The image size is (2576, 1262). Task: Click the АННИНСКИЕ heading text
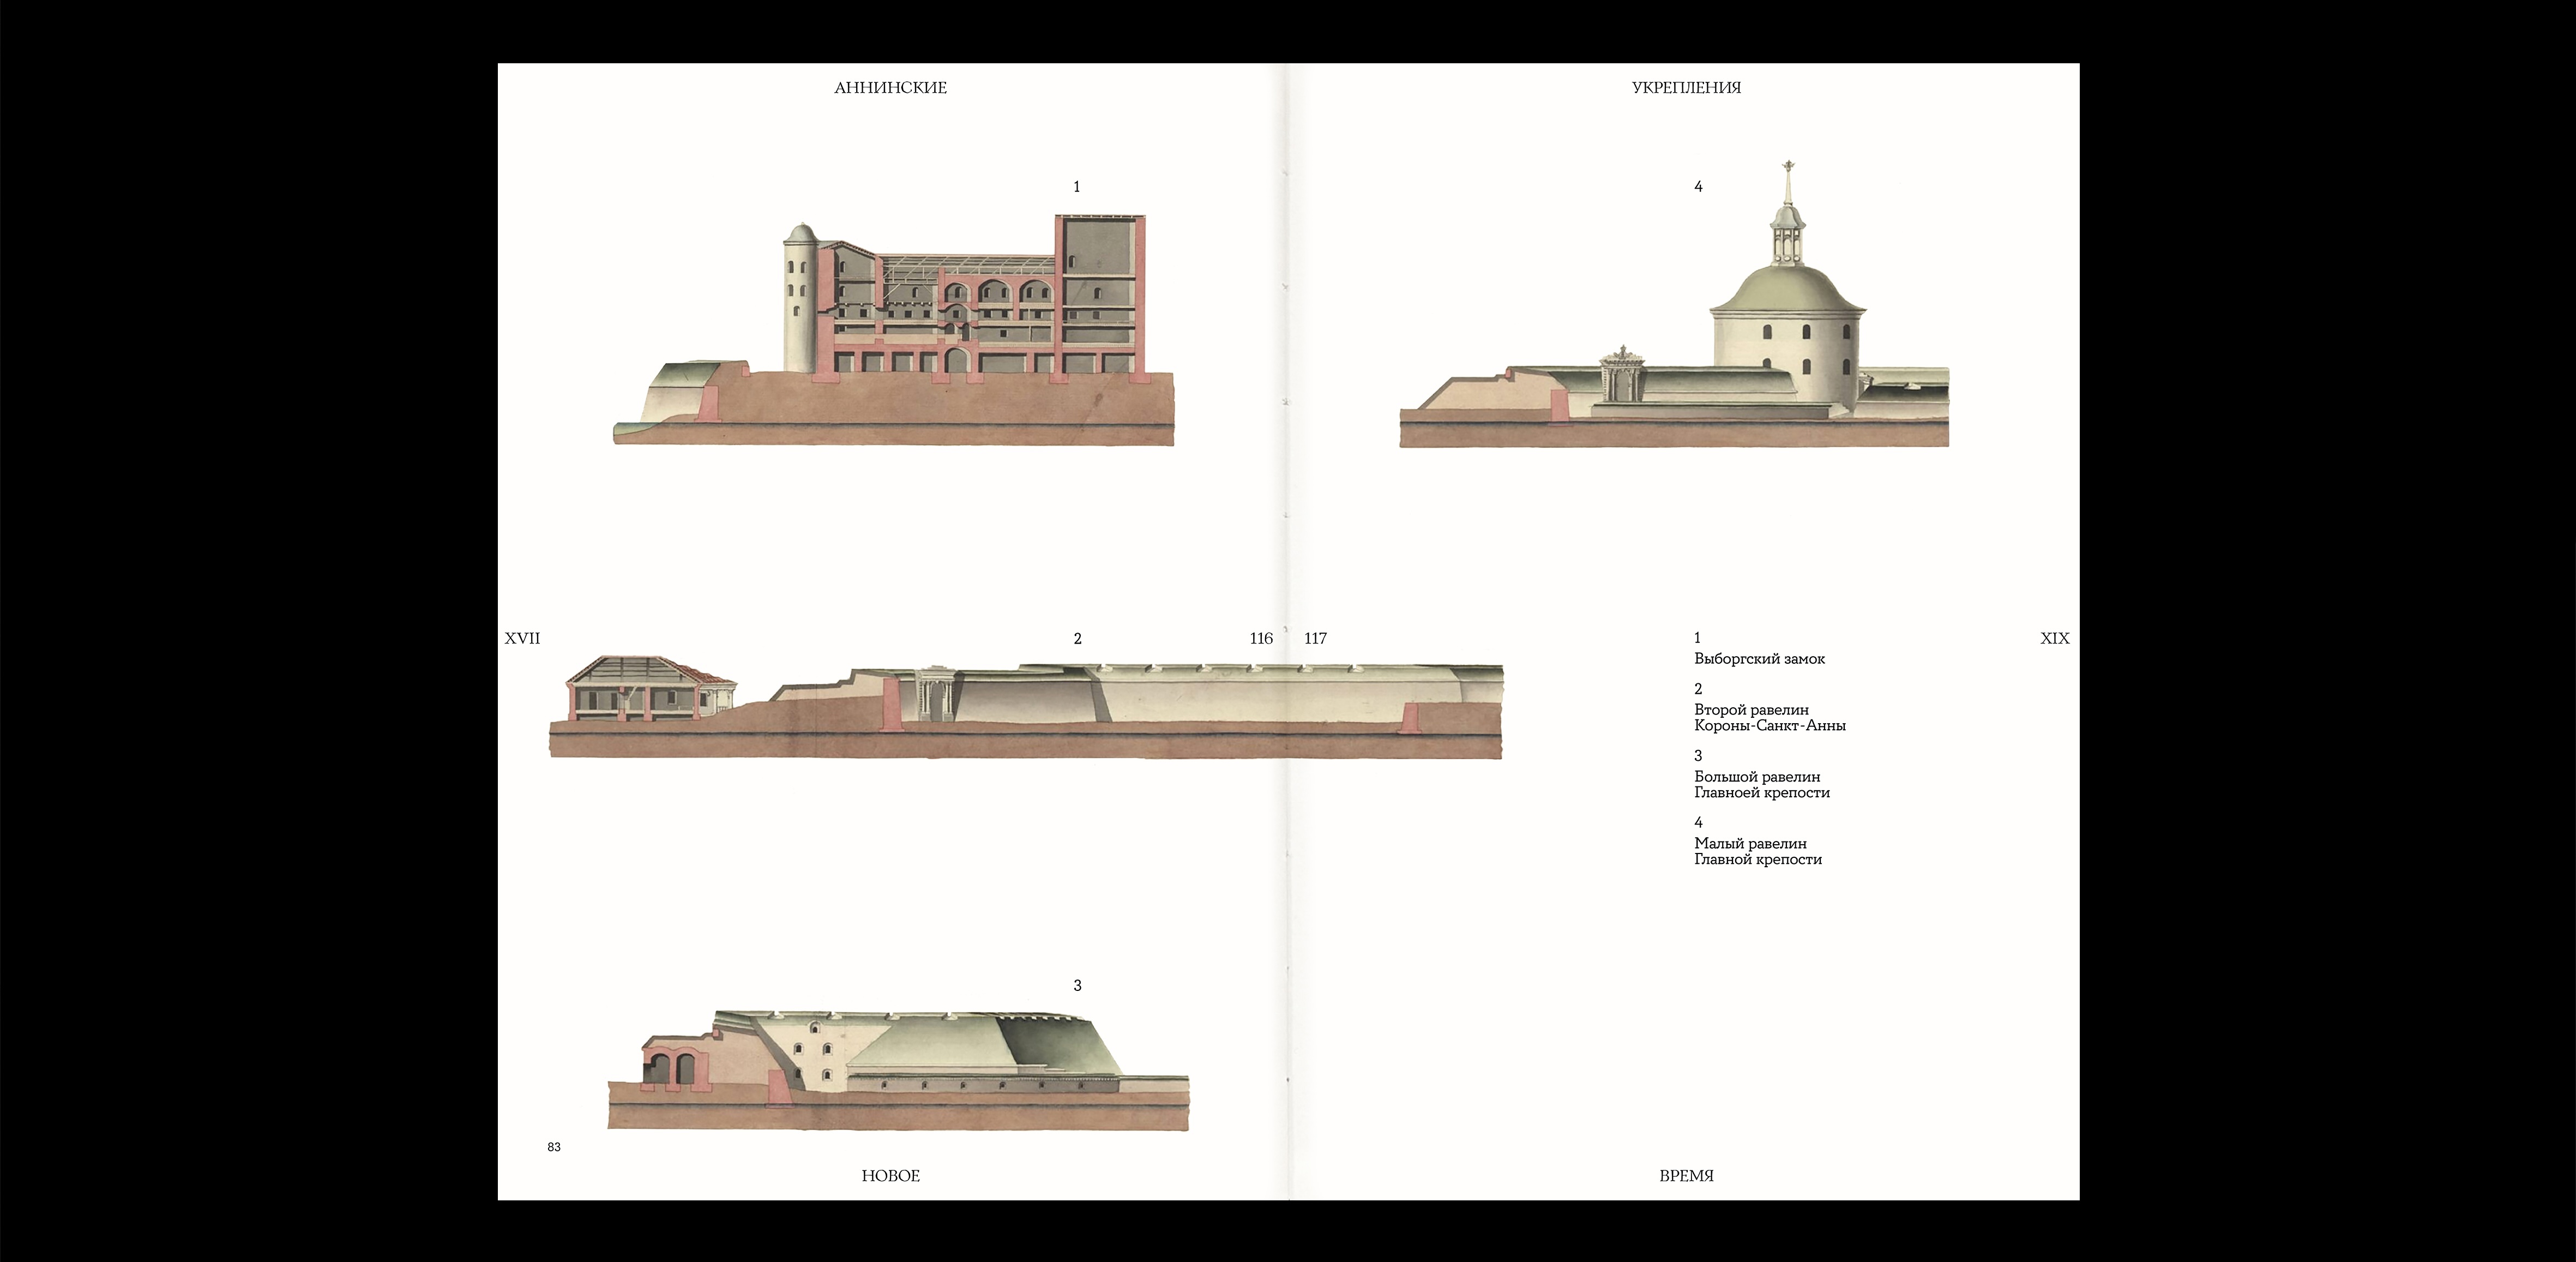(890, 88)
